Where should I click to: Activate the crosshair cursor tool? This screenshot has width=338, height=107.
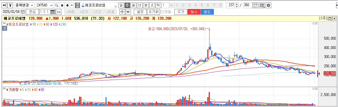pyautogui.click(x=122, y=12)
